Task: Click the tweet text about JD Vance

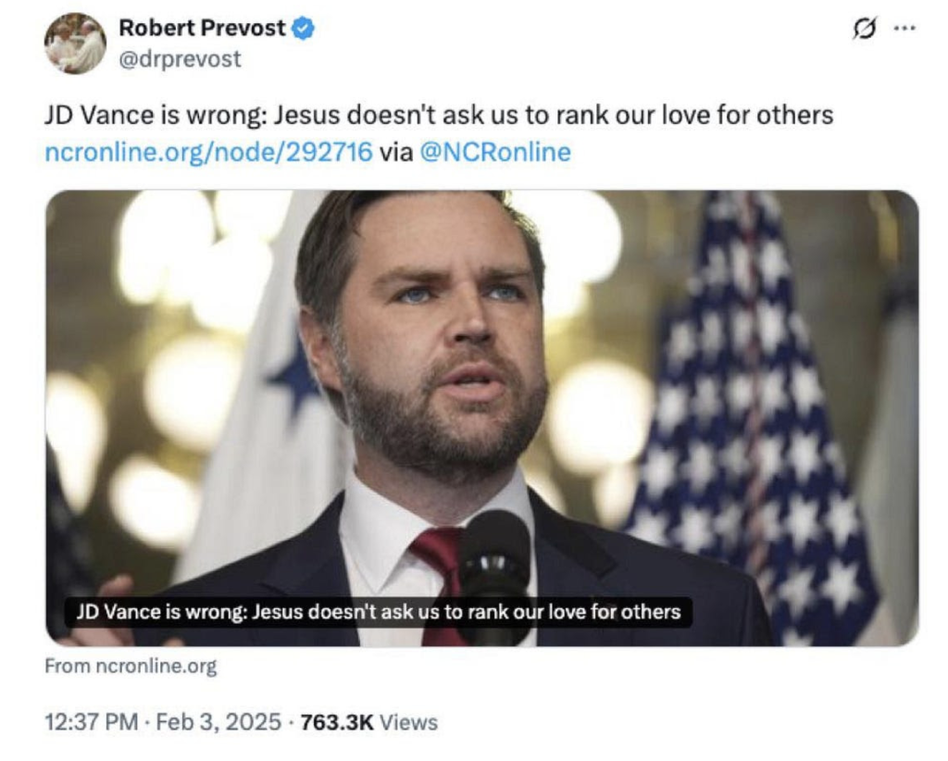Action: (x=439, y=115)
